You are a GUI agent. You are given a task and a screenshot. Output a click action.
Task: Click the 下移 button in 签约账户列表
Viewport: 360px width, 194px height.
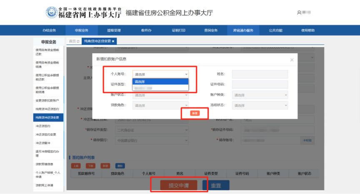tap(90, 166)
